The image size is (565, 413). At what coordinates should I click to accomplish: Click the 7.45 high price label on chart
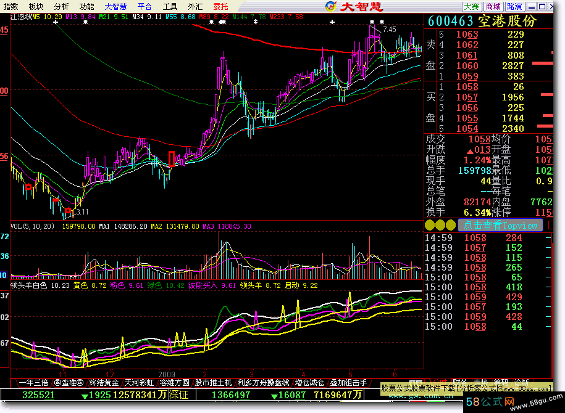389,30
